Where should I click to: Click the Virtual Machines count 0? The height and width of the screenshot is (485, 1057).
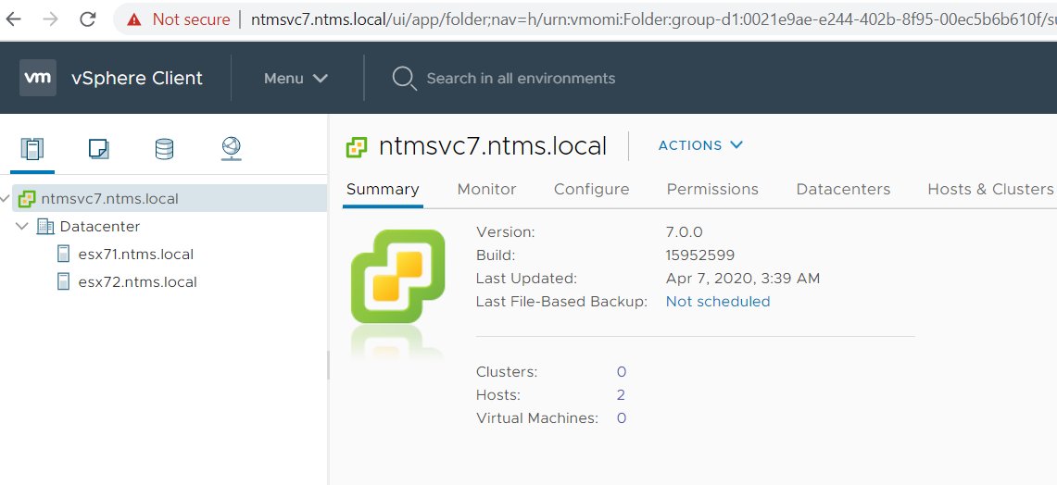[x=622, y=417]
